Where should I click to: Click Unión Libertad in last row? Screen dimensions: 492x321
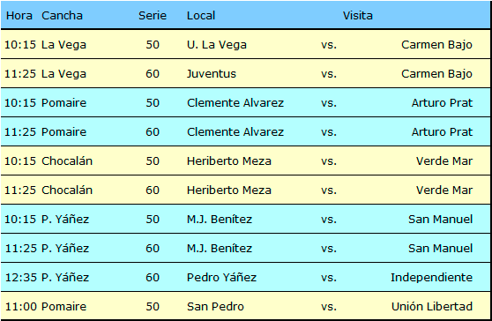tap(432, 307)
